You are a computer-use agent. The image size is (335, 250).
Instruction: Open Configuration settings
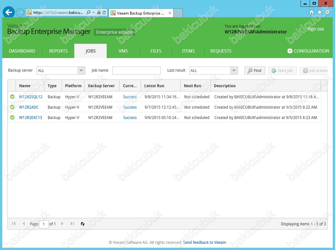tap(308, 51)
